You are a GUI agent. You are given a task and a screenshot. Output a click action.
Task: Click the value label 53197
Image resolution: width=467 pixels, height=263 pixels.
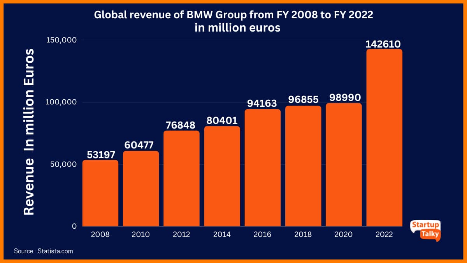(x=100, y=154)
